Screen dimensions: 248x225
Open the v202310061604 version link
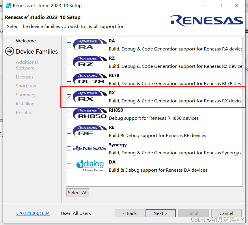click(33, 213)
